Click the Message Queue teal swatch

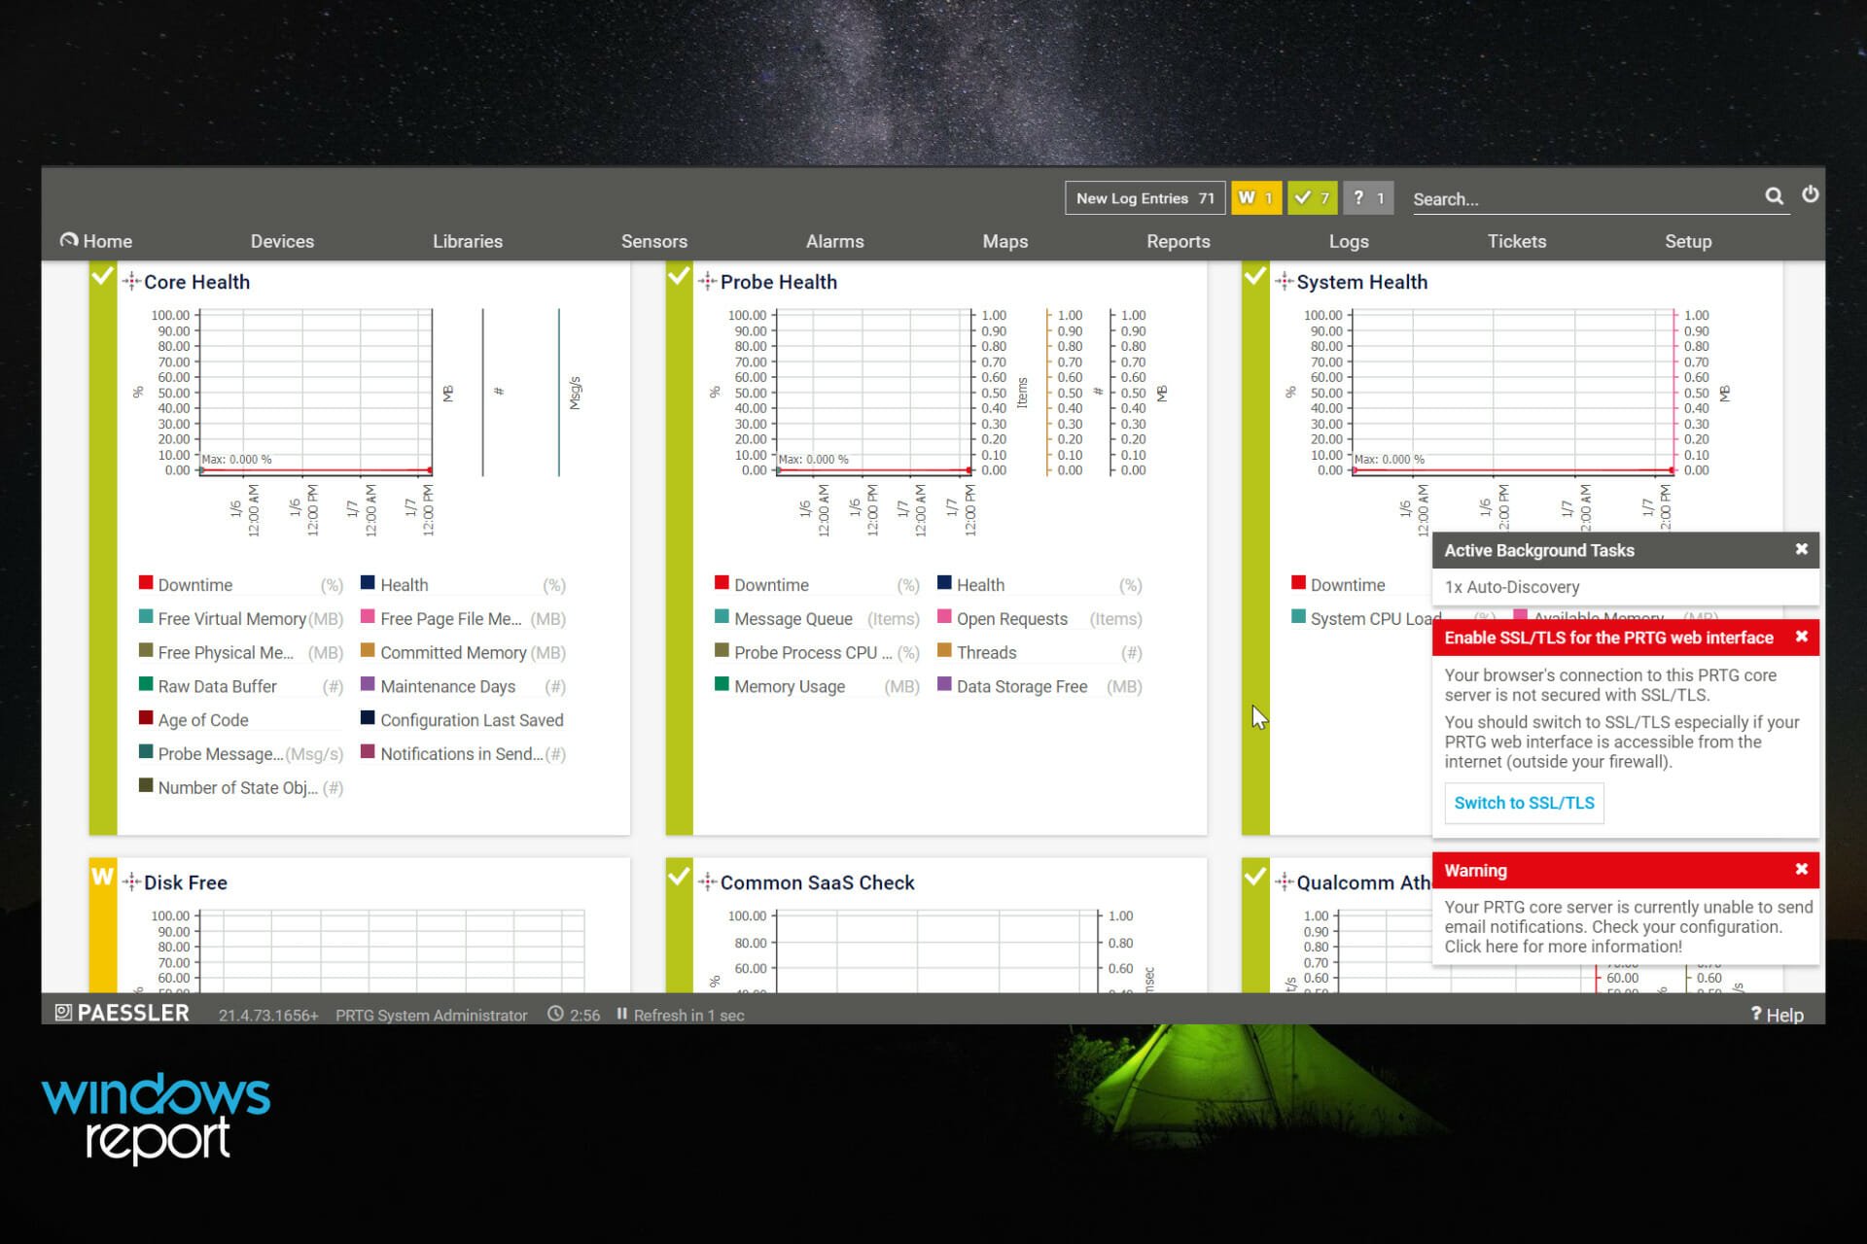(722, 617)
